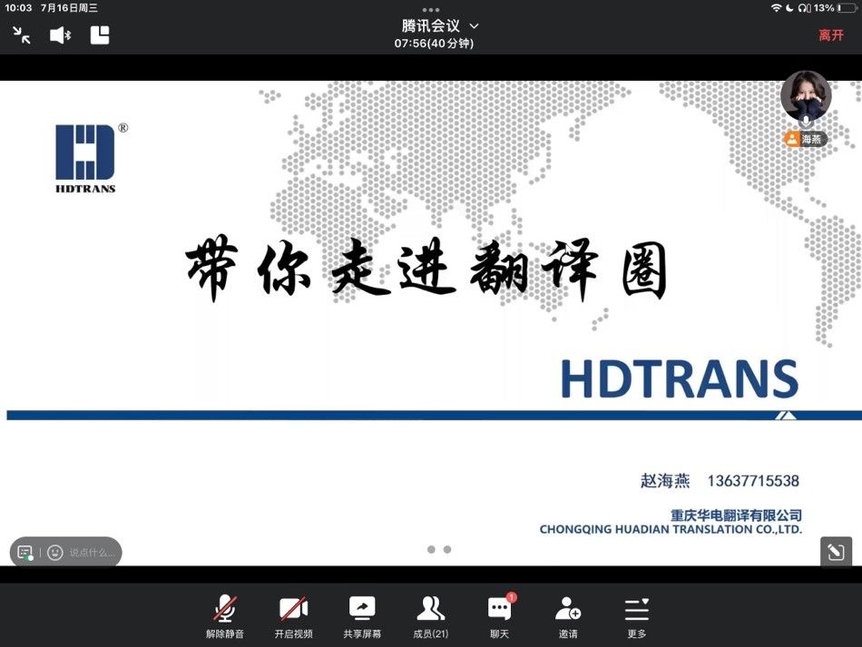The height and width of the screenshot is (647, 862).
Task: Enable camera via 开启视频
Action: (x=292, y=608)
